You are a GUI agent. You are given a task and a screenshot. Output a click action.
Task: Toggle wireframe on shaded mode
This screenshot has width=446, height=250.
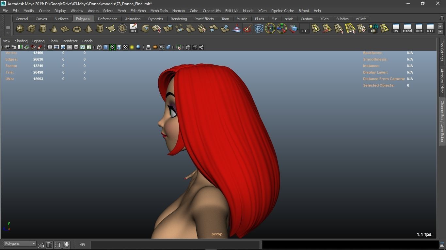pos(119,47)
